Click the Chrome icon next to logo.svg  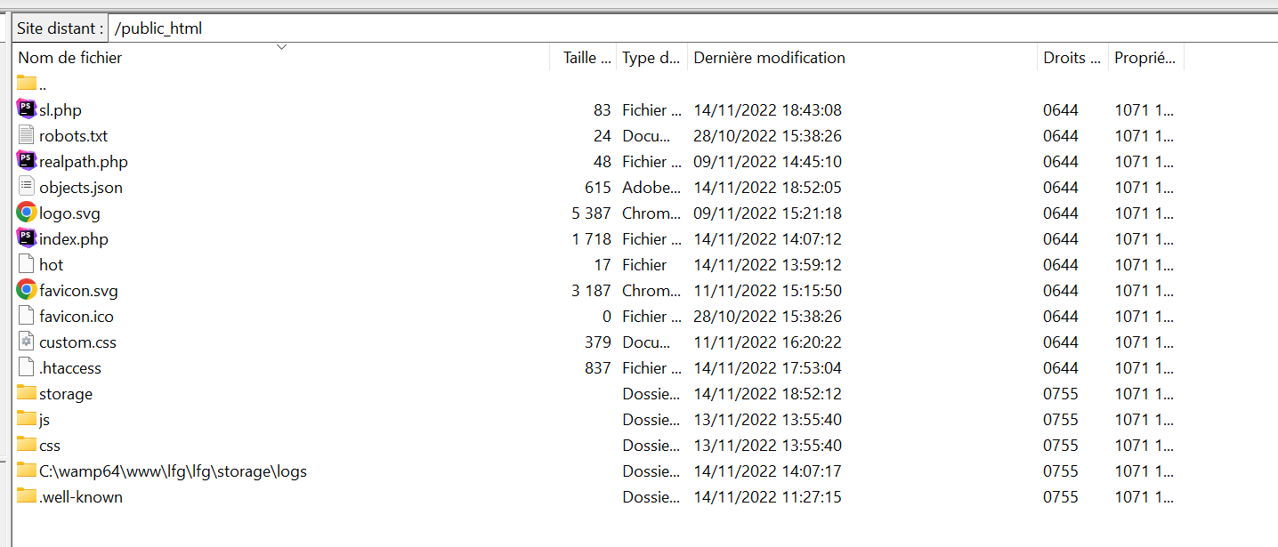click(x=27, y=213)
